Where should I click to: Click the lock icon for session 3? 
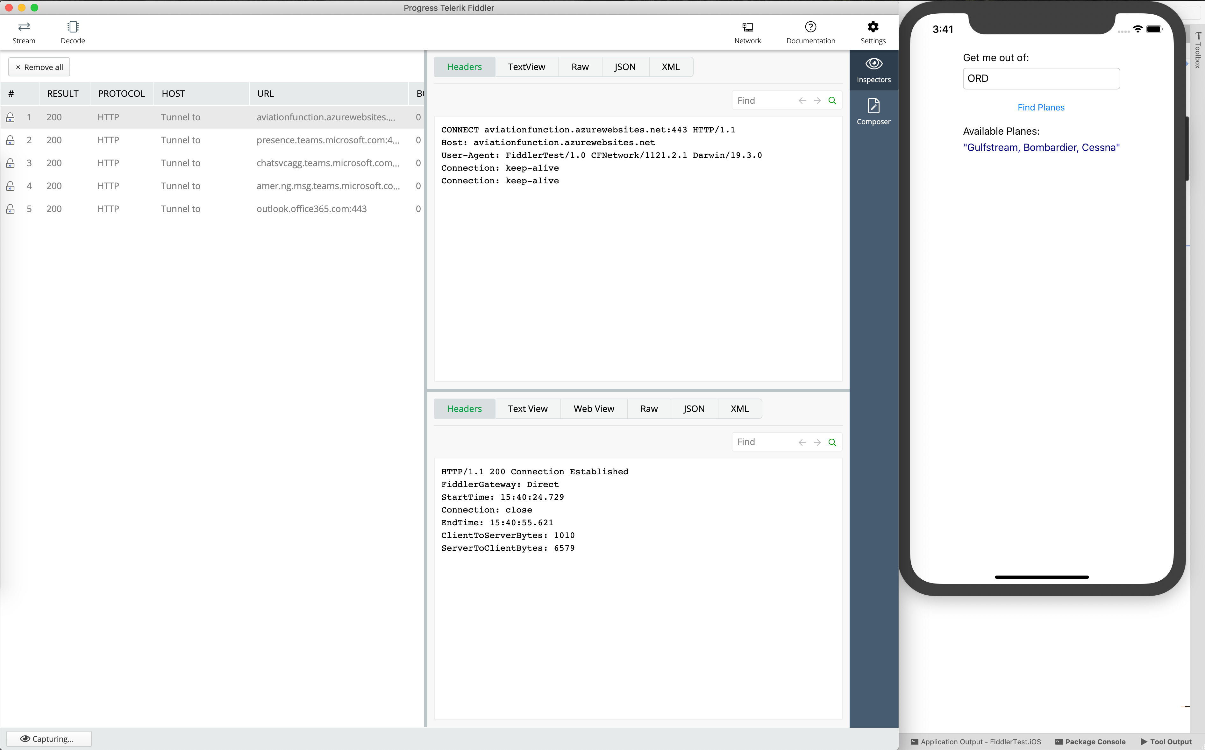[x=10, y=163]
